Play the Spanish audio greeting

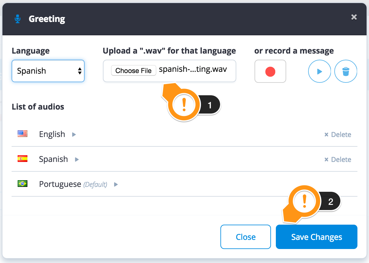pos(77,160)
